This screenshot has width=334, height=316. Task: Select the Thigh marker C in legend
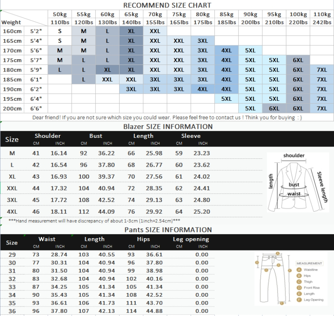[x=299, y=282]
